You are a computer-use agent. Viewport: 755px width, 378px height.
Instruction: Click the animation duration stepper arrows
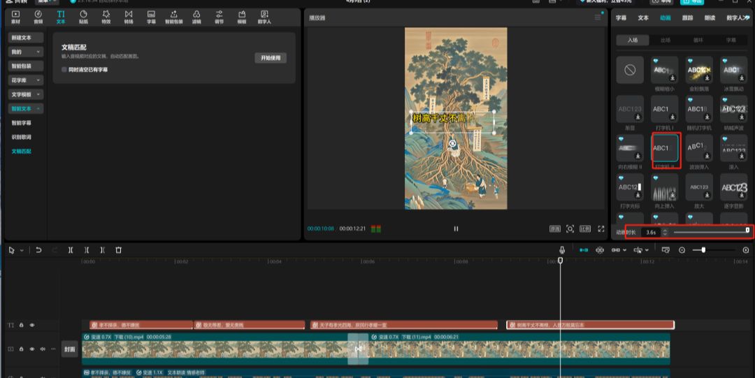click(x=665, y=232)
